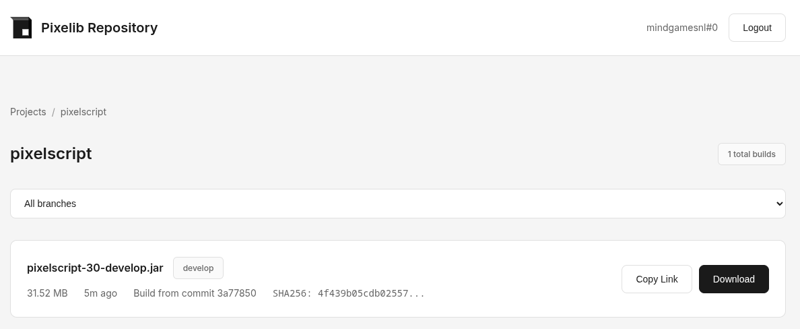Image resolution: width=800 pixels, height=329 pixels.
Task: Click the 31.52 MB file size
Action: tap(47, 293)
